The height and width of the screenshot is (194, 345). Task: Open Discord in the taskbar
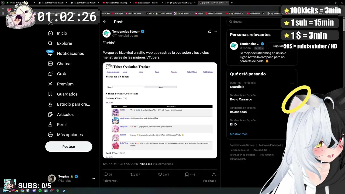click(x=34, y=191)
